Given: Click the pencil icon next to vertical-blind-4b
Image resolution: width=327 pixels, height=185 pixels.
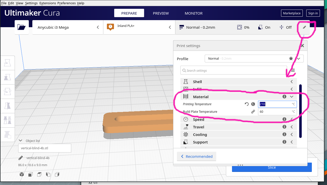Looking at the screenshot, I should point(21,158).
